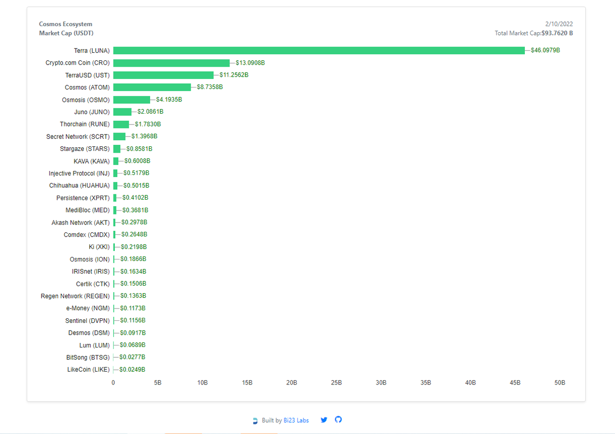Select the 'Osmosis (OSMO)' label
Screen dimensions: 615x434
(86, 100)
